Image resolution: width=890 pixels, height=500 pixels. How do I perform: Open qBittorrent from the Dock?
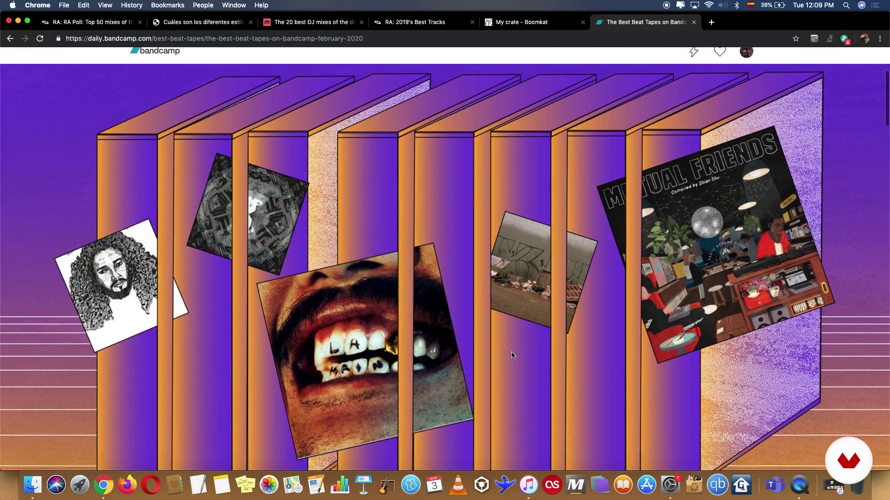(718, 485)
